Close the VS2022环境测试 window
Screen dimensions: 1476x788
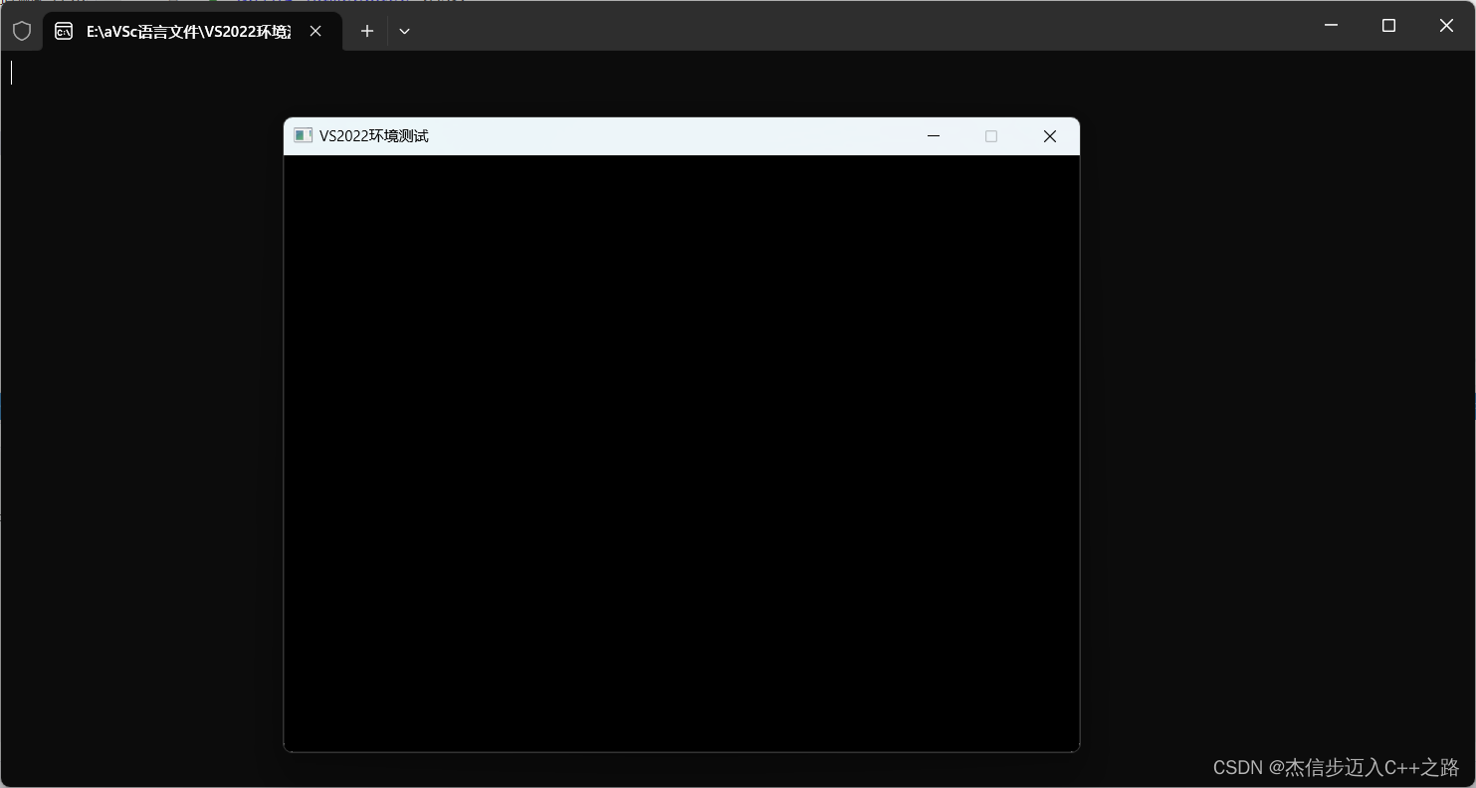pos(1049,136)
